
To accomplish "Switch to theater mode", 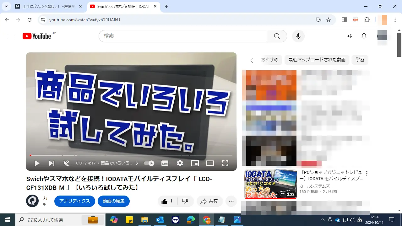I will point(210,163).
